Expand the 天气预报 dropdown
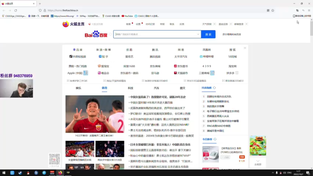Viewport: 313px width, 176px height. 214,24
